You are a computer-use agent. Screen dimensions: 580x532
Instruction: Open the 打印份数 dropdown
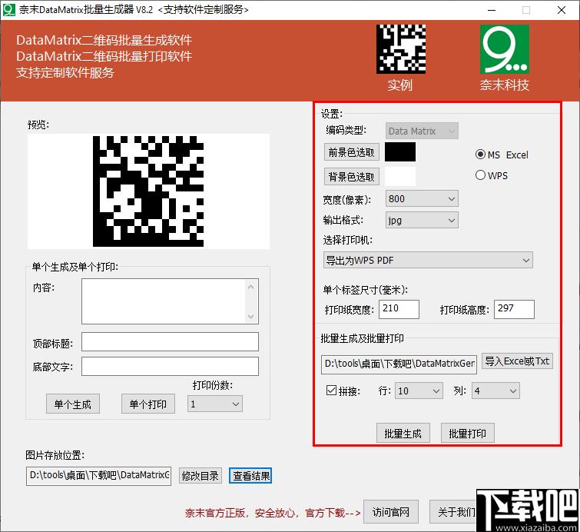point(215,404)
